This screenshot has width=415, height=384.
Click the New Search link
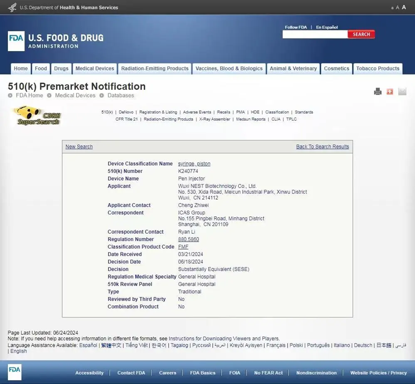79,147
